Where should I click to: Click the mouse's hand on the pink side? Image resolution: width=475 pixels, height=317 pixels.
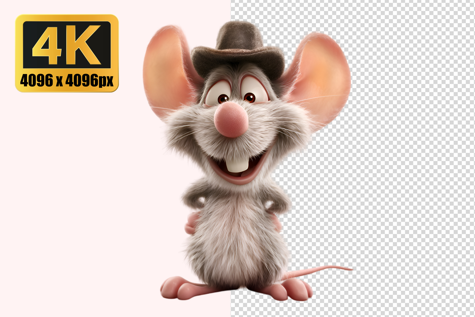tap(191, 223)
